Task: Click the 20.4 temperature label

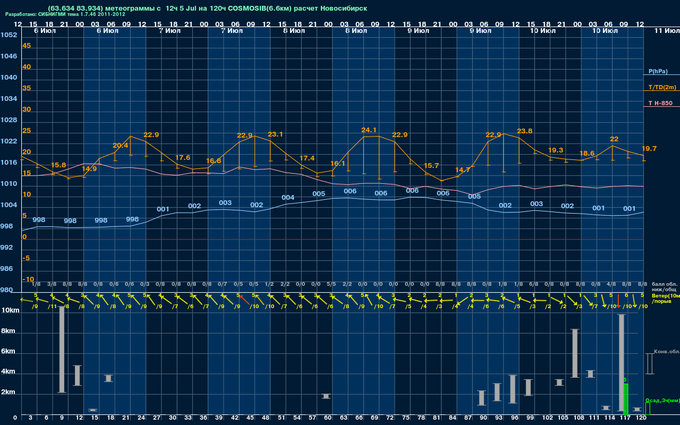Action: [121, 146]
